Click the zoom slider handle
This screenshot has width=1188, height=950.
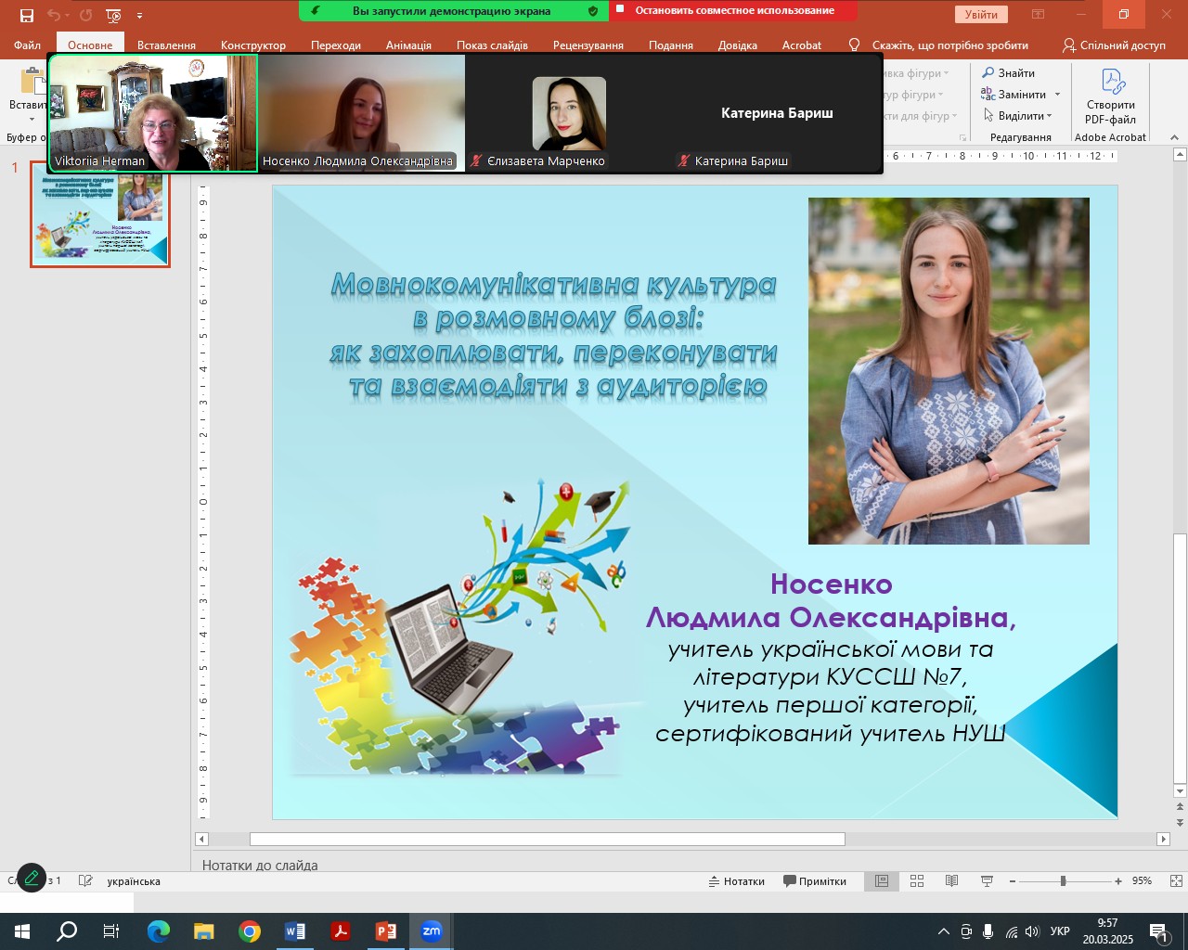click(x=1063, y=881)
